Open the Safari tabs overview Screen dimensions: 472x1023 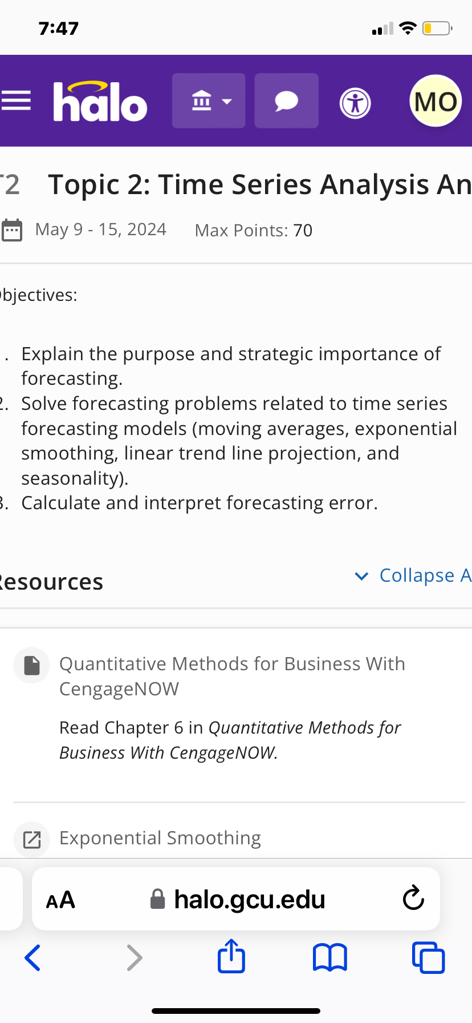428,958
